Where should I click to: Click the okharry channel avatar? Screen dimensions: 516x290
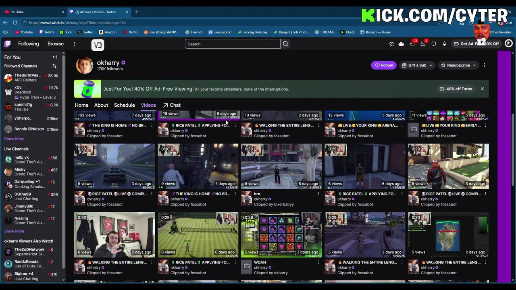tap(85, 65)
